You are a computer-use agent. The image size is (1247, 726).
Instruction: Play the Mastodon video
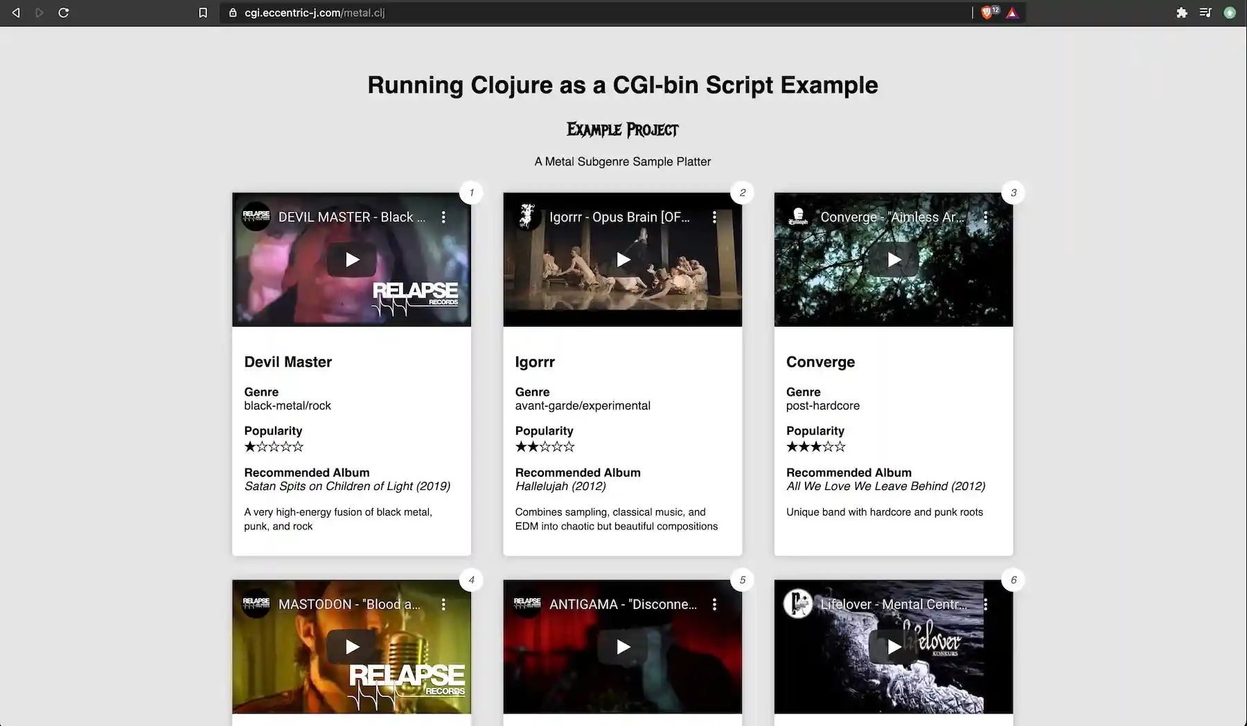pos(352,646)
